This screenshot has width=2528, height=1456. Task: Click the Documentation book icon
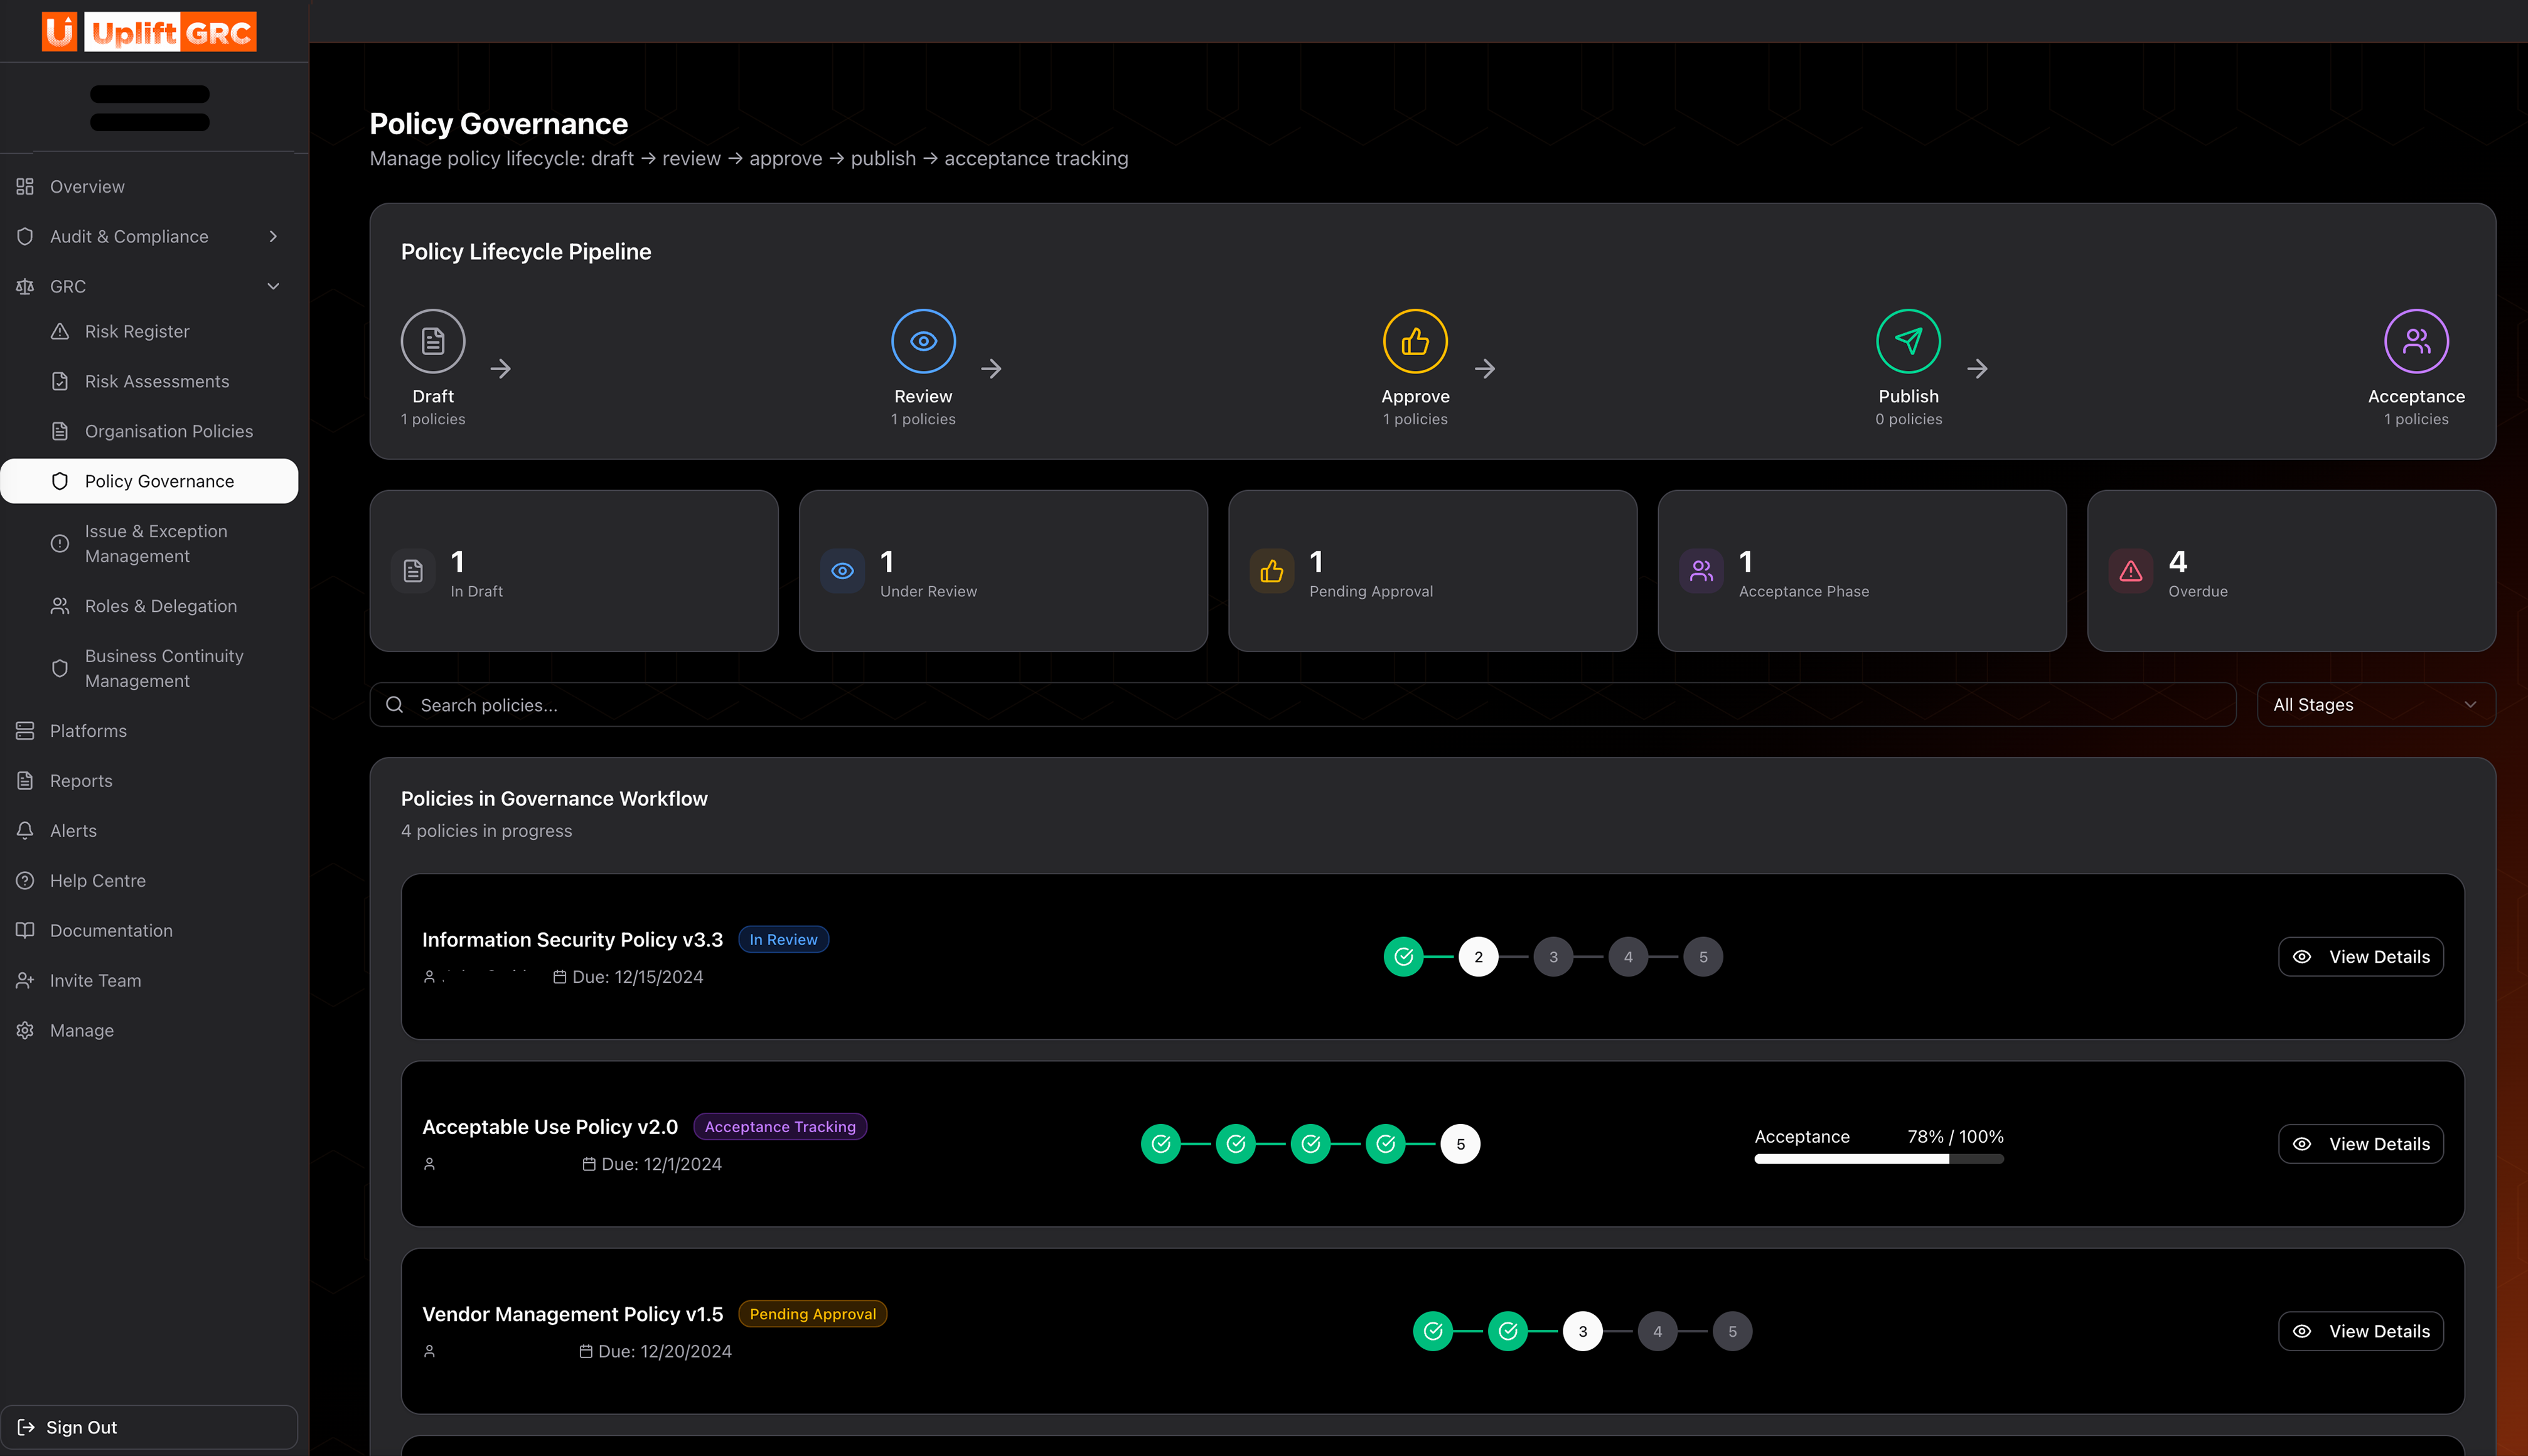pos(25,931)
